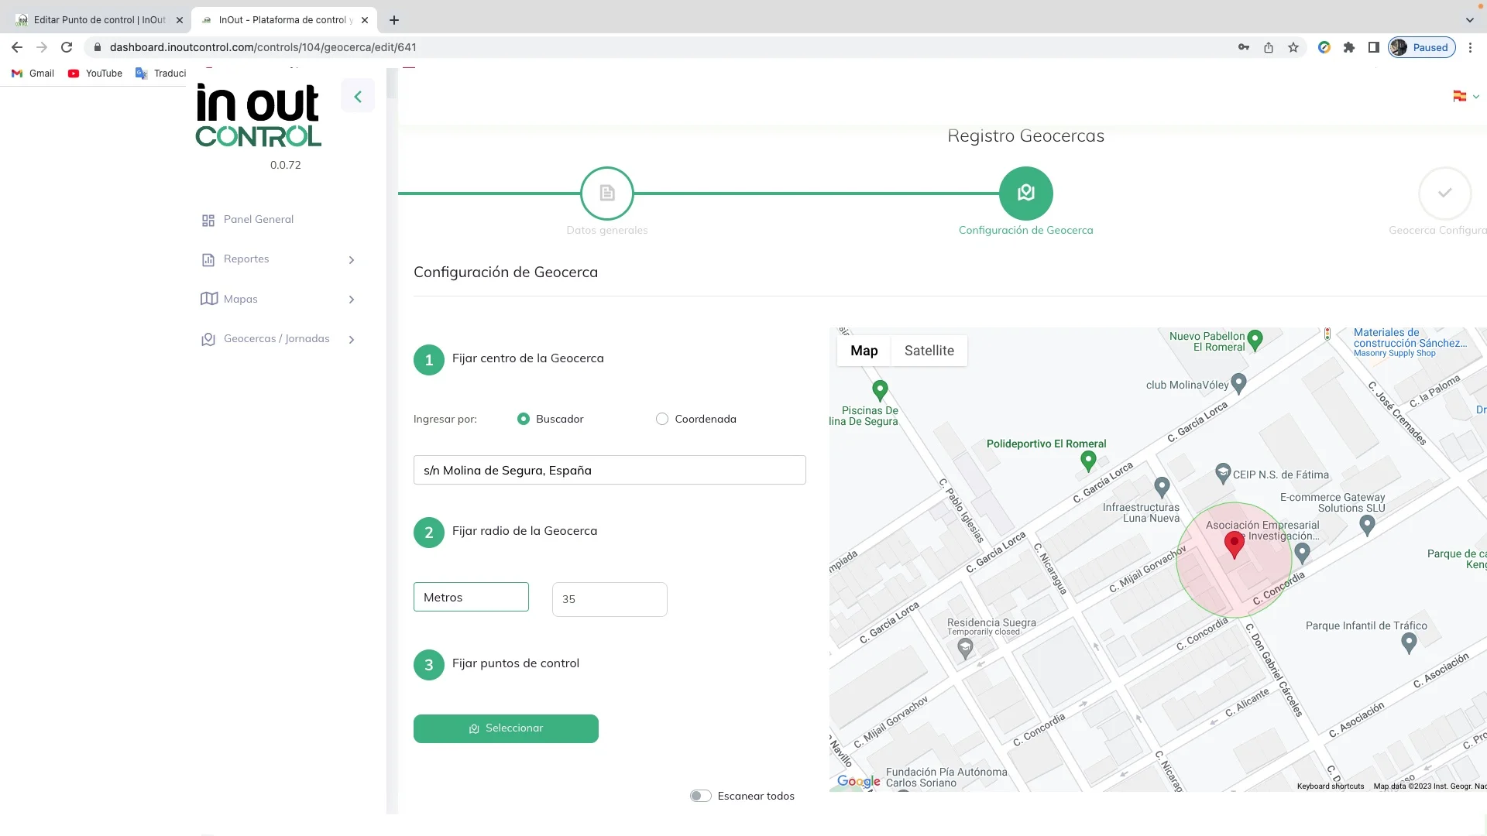
Task: Go to the Datos generales step circle
Action: (x=607, y=193)
